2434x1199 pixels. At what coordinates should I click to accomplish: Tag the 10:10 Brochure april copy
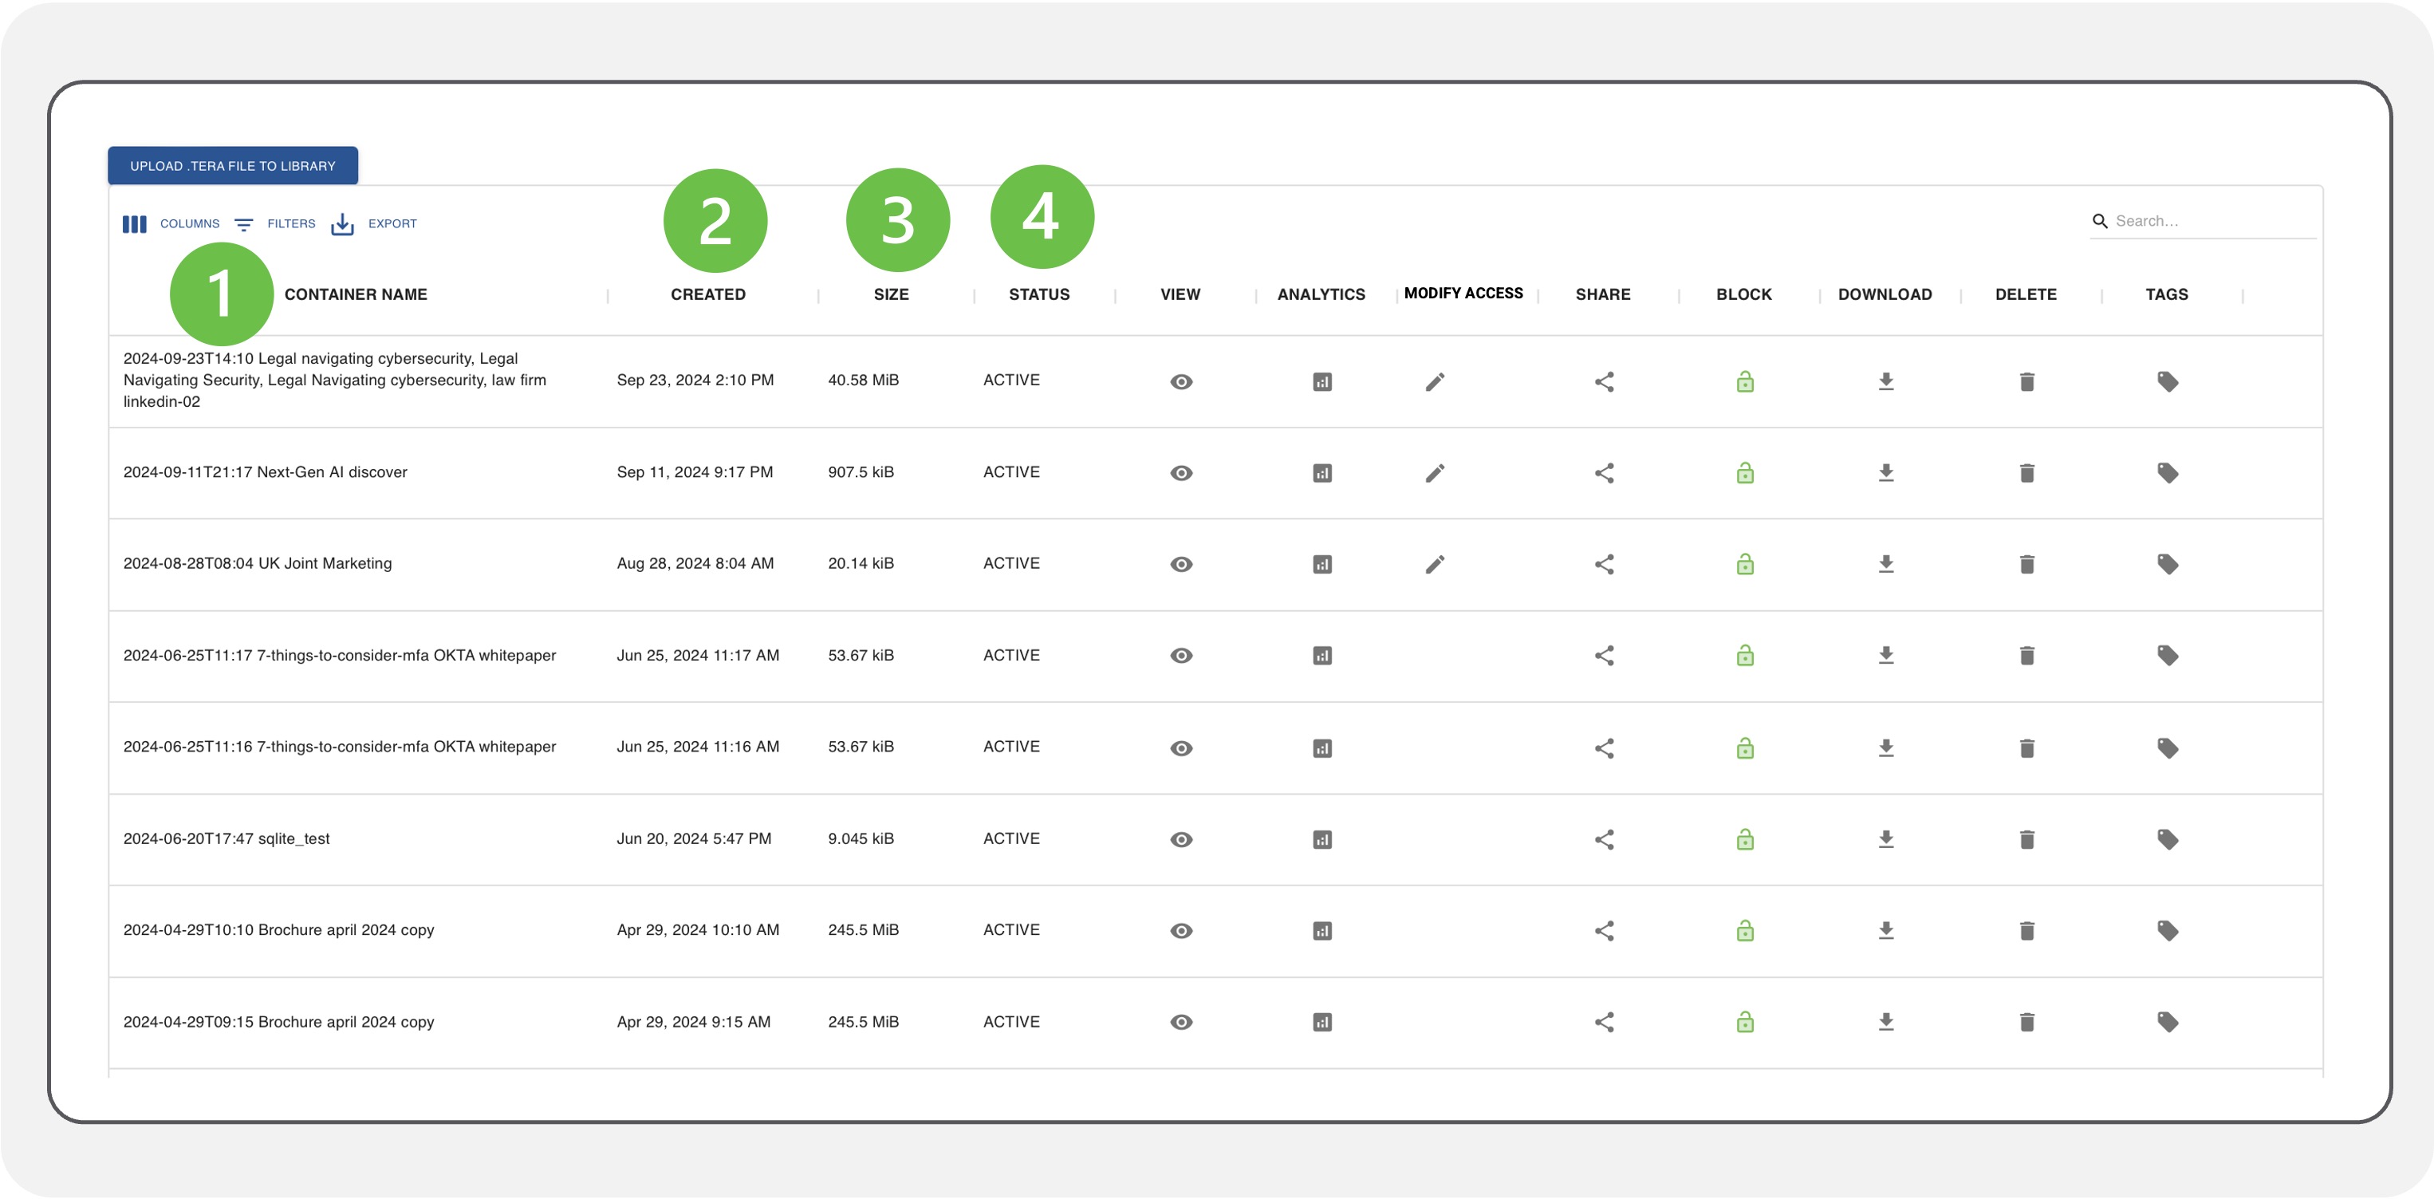coord(2167,932)
